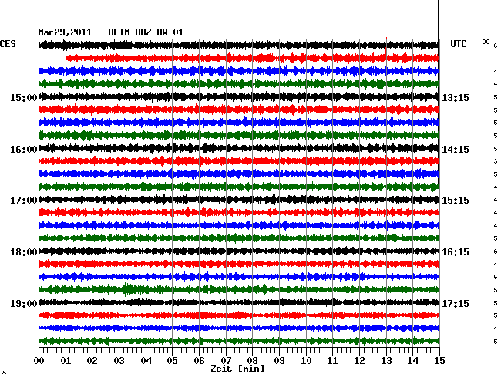Click the 13:15 UTC time label
This screenshot has width=501, height=381.
(456, 97)
